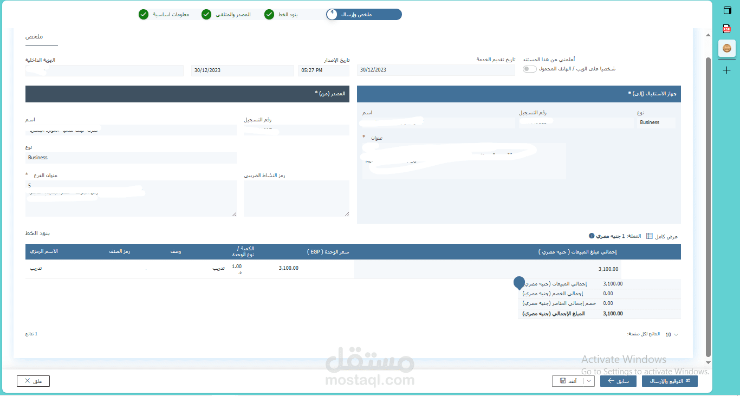This screenshot has height=396, width=740.
Task: Open the tabs icon in the right sidebar
Action: point(727,11)
